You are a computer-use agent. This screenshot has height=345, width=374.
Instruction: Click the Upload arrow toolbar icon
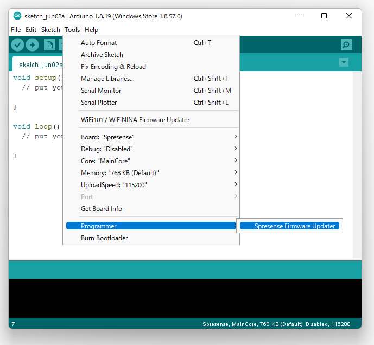click(32, 45)
